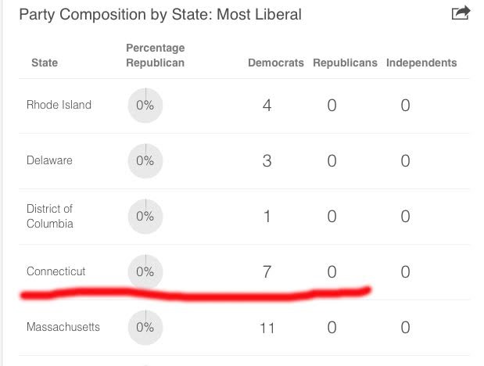Click Rhode Island's 0% pie chart icon
Image resolution: width=484 pixels, height=366 pixels.
tap(145, 105)
